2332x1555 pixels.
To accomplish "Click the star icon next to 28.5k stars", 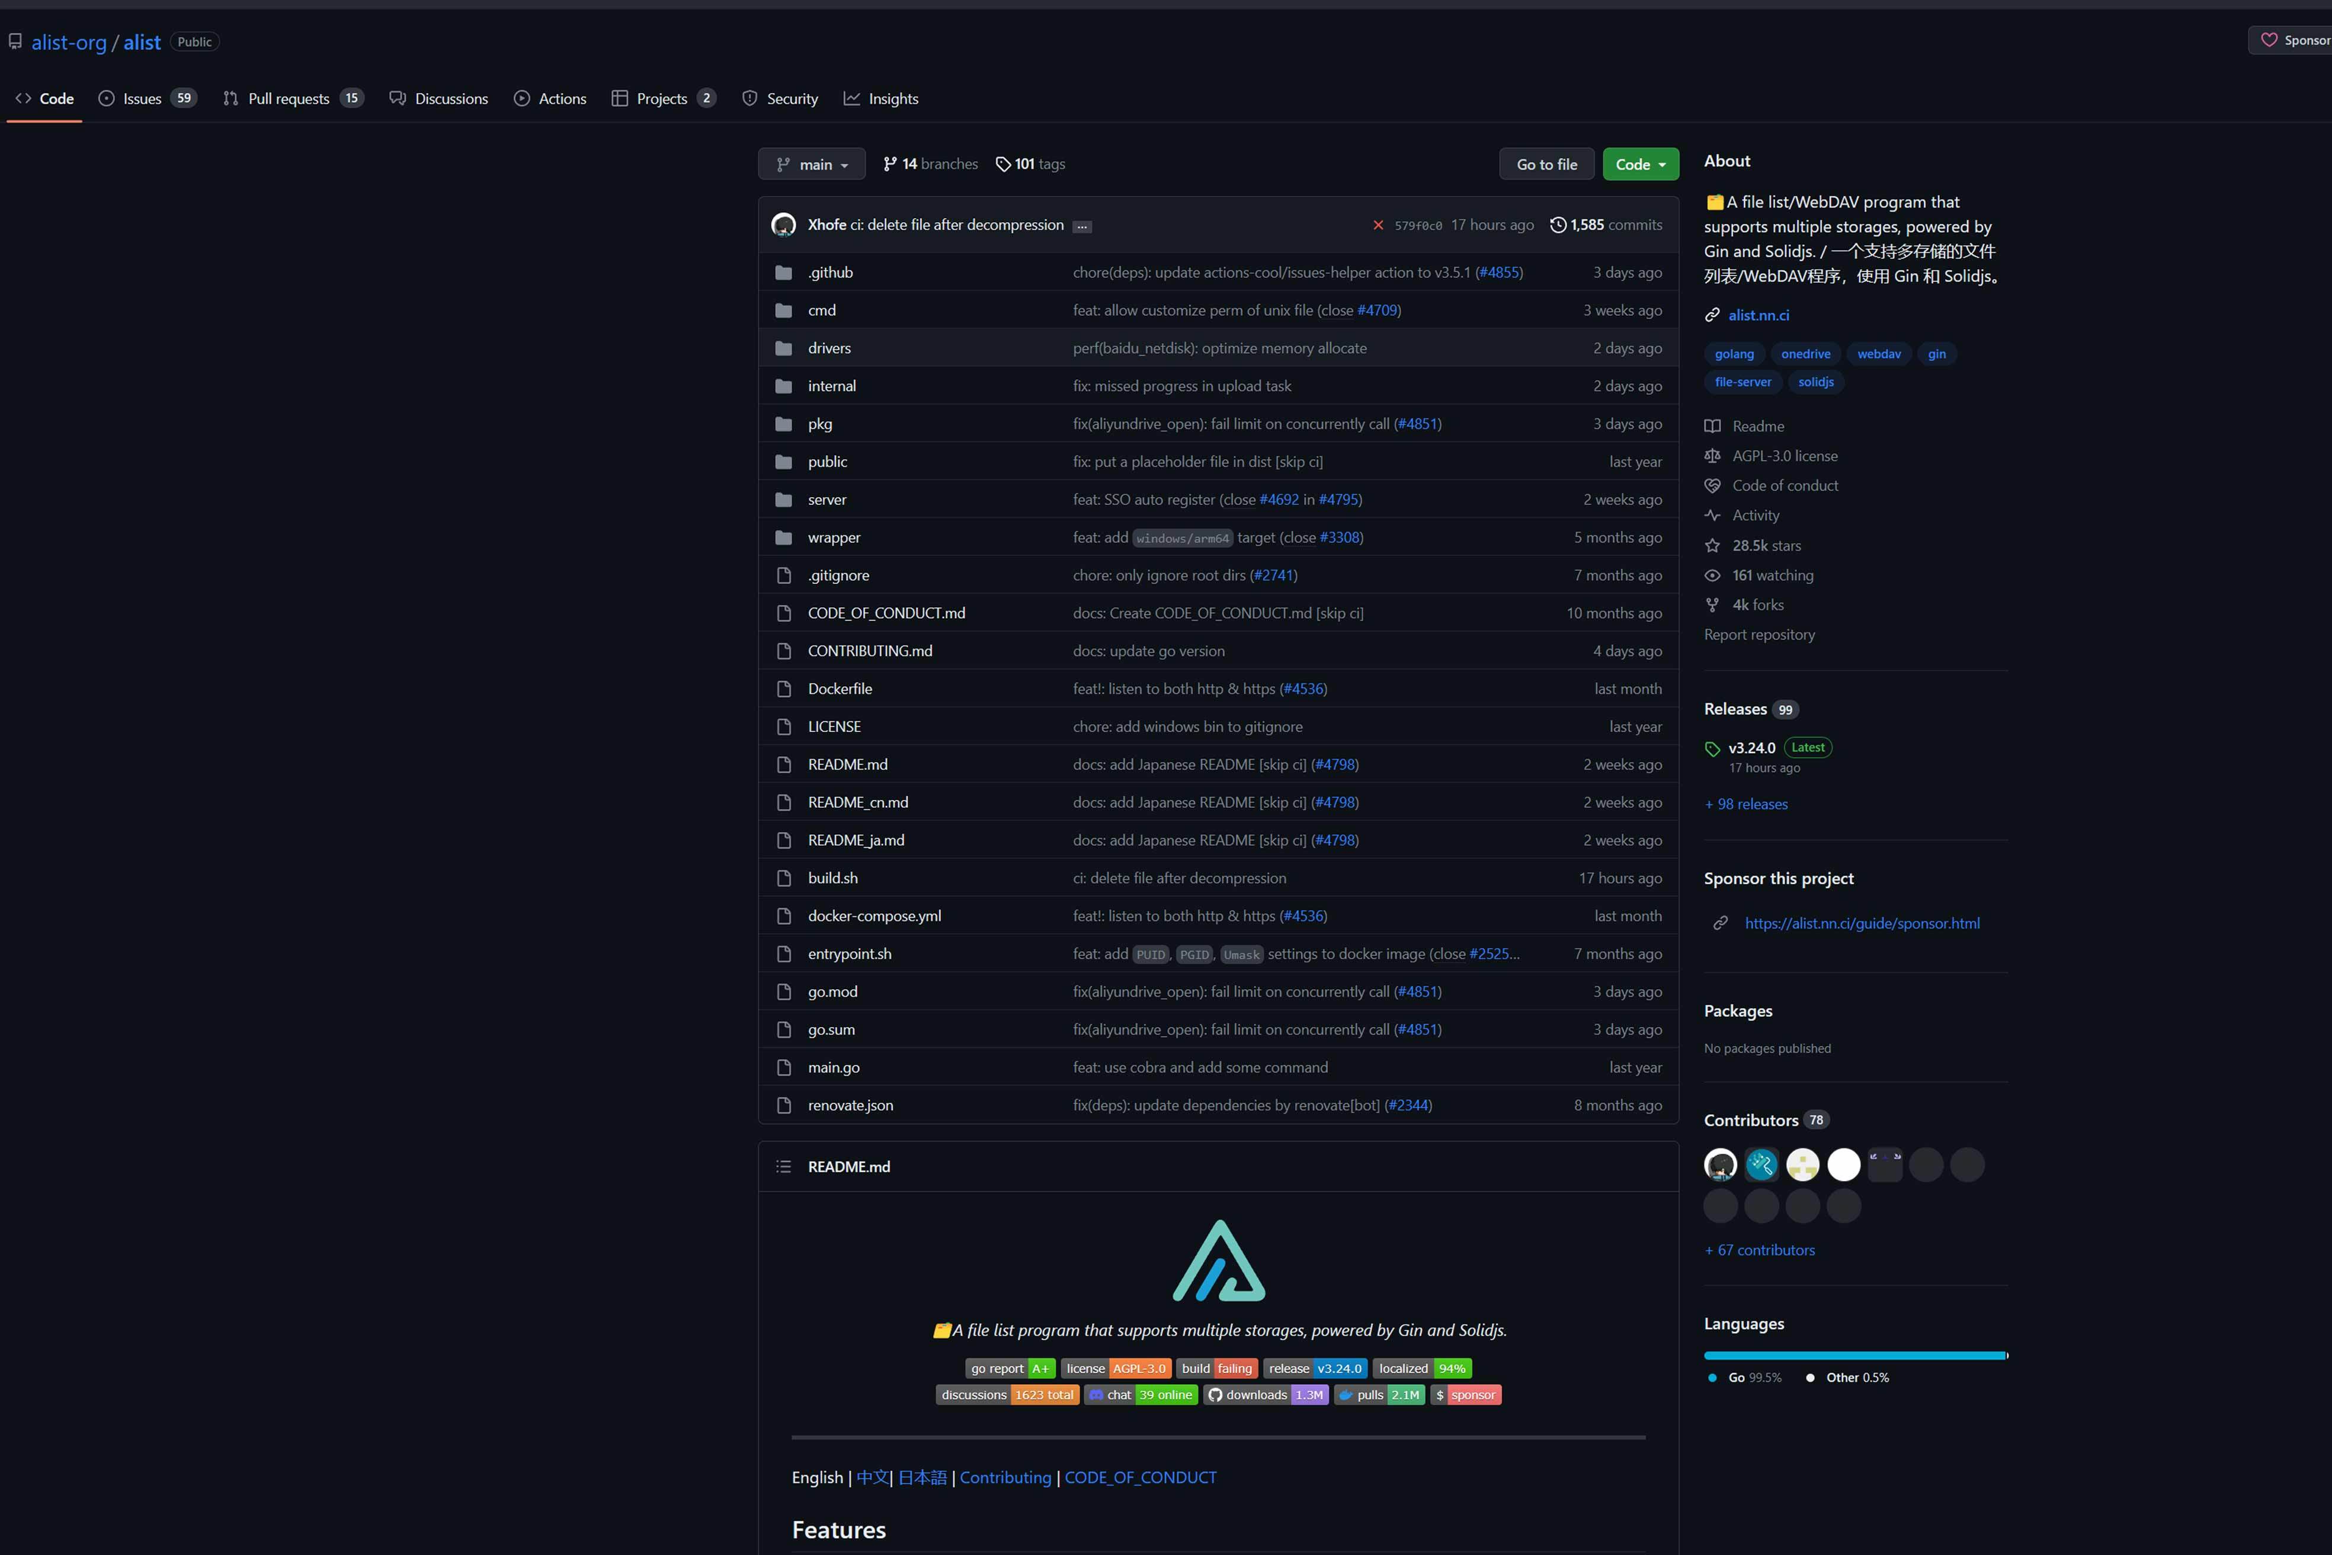I will pyautogui.click(x=1711, y=545).
